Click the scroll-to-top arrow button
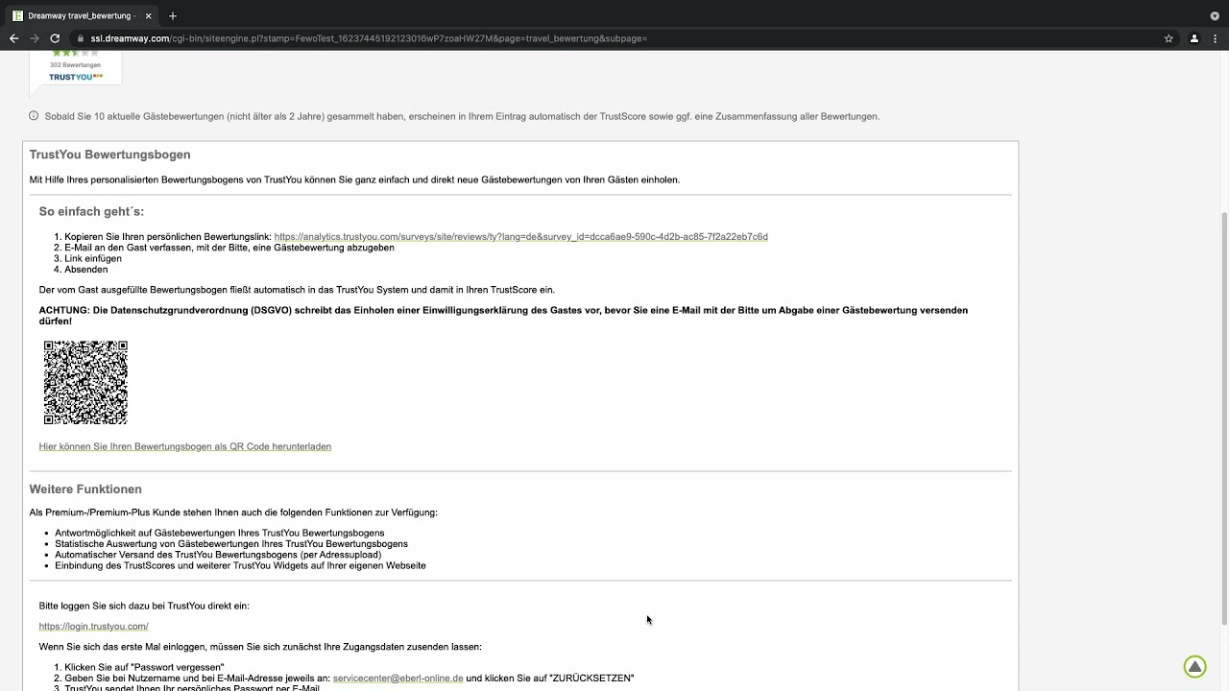Viewport: 1229px width, 691px height. click(x=1194, y=666)
